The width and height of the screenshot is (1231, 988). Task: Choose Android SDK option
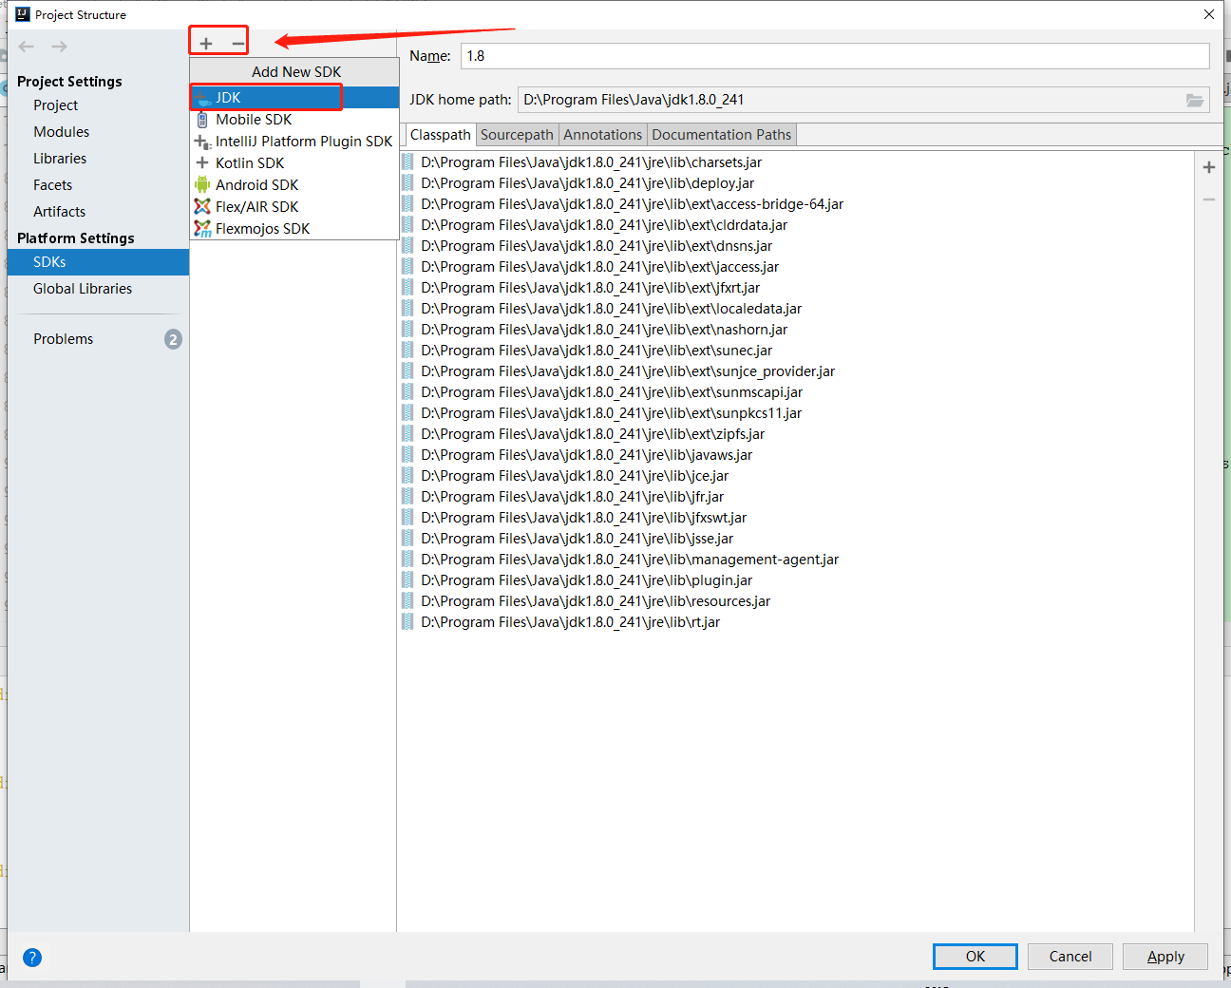[294, 185]
